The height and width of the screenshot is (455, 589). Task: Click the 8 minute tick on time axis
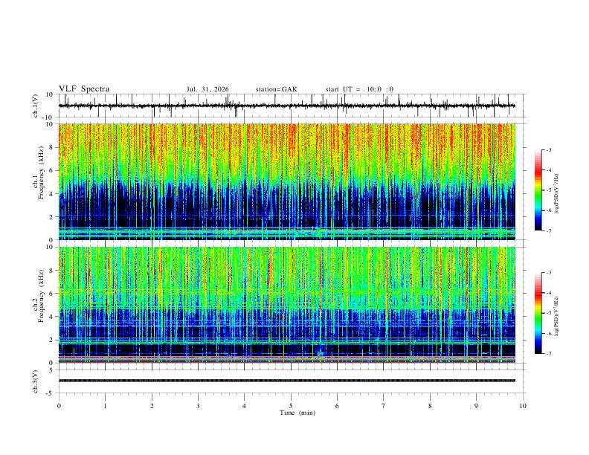[x=430, y=406]
